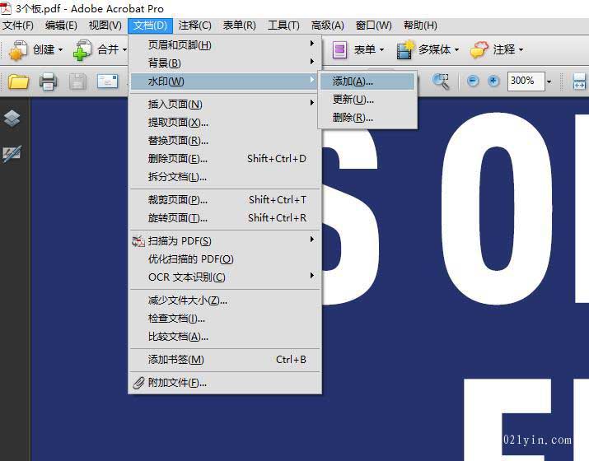Zoom out with the minus button
Viewport: 589px width, 461px height.
[473, 81]
